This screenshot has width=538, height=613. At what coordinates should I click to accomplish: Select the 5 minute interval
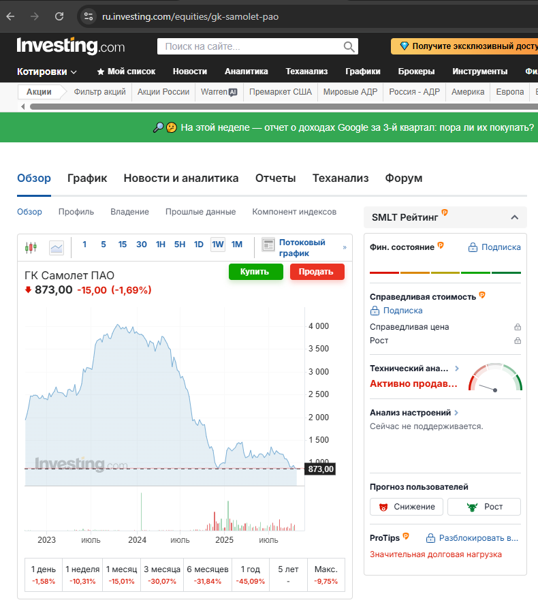[x=104, y=245]
